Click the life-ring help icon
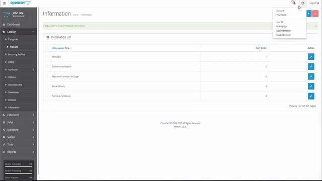 (302, 3)
